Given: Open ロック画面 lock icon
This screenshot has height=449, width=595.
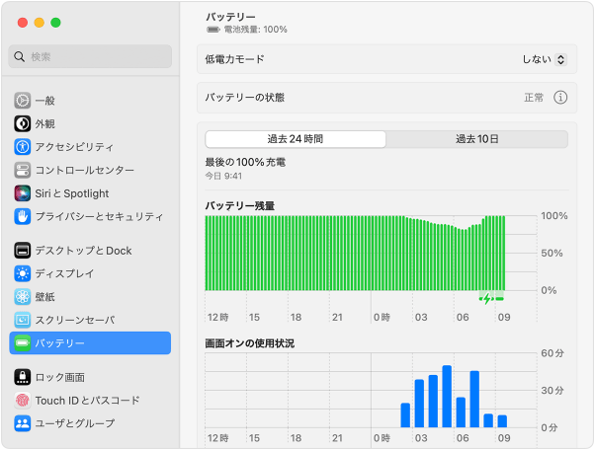Looking at the screenshot, I should [23, 377].
